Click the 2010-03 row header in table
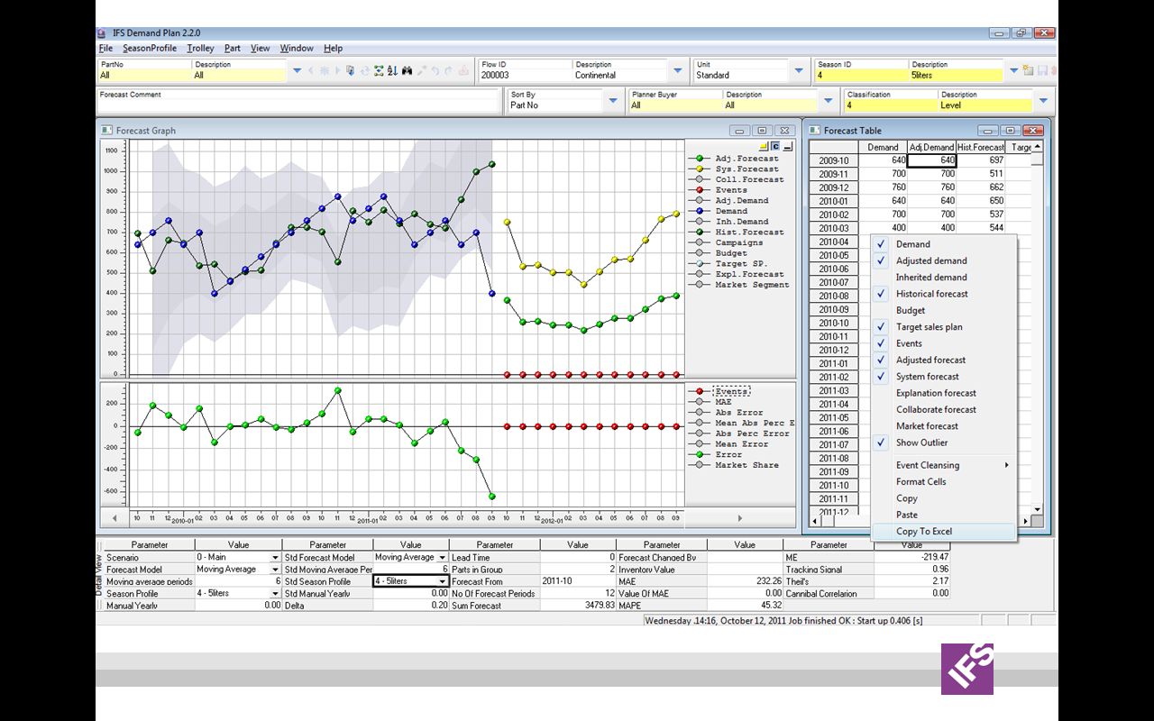This screenshot has width=1154, height=721. pyautogui.click(x=834, y=228)
